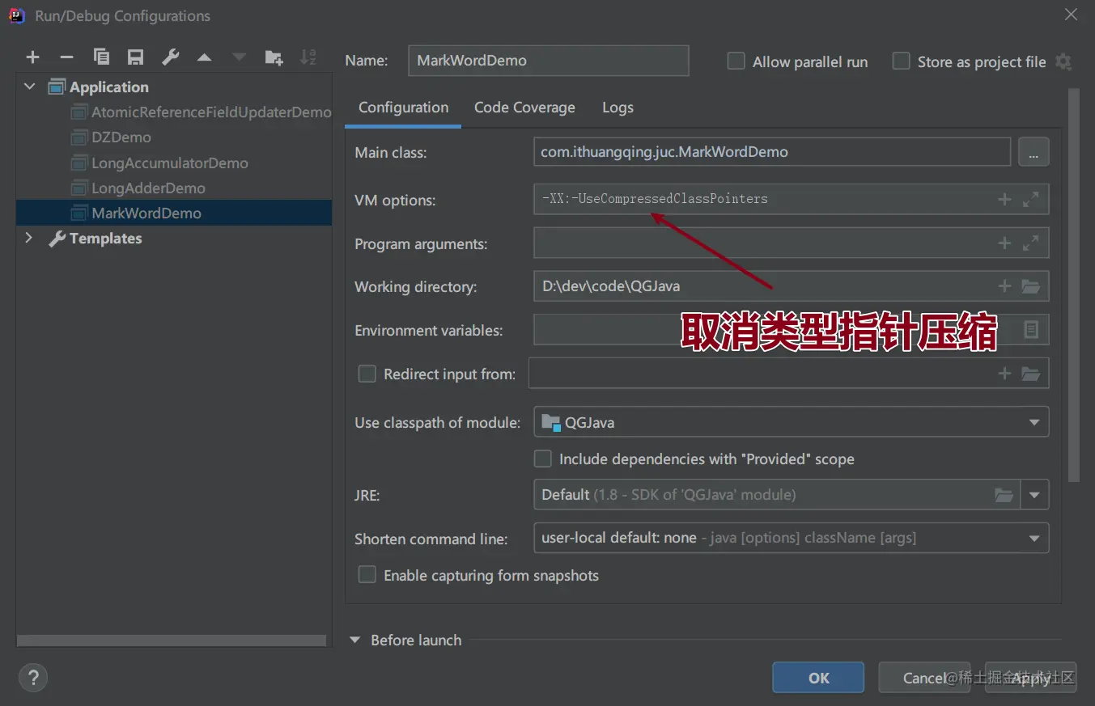Viewport: 1095px width, 706px height.
Task: Click the Name input field
Action: click(x=548, y=61)
